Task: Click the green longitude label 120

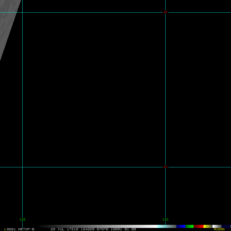Action: [165, 219]
